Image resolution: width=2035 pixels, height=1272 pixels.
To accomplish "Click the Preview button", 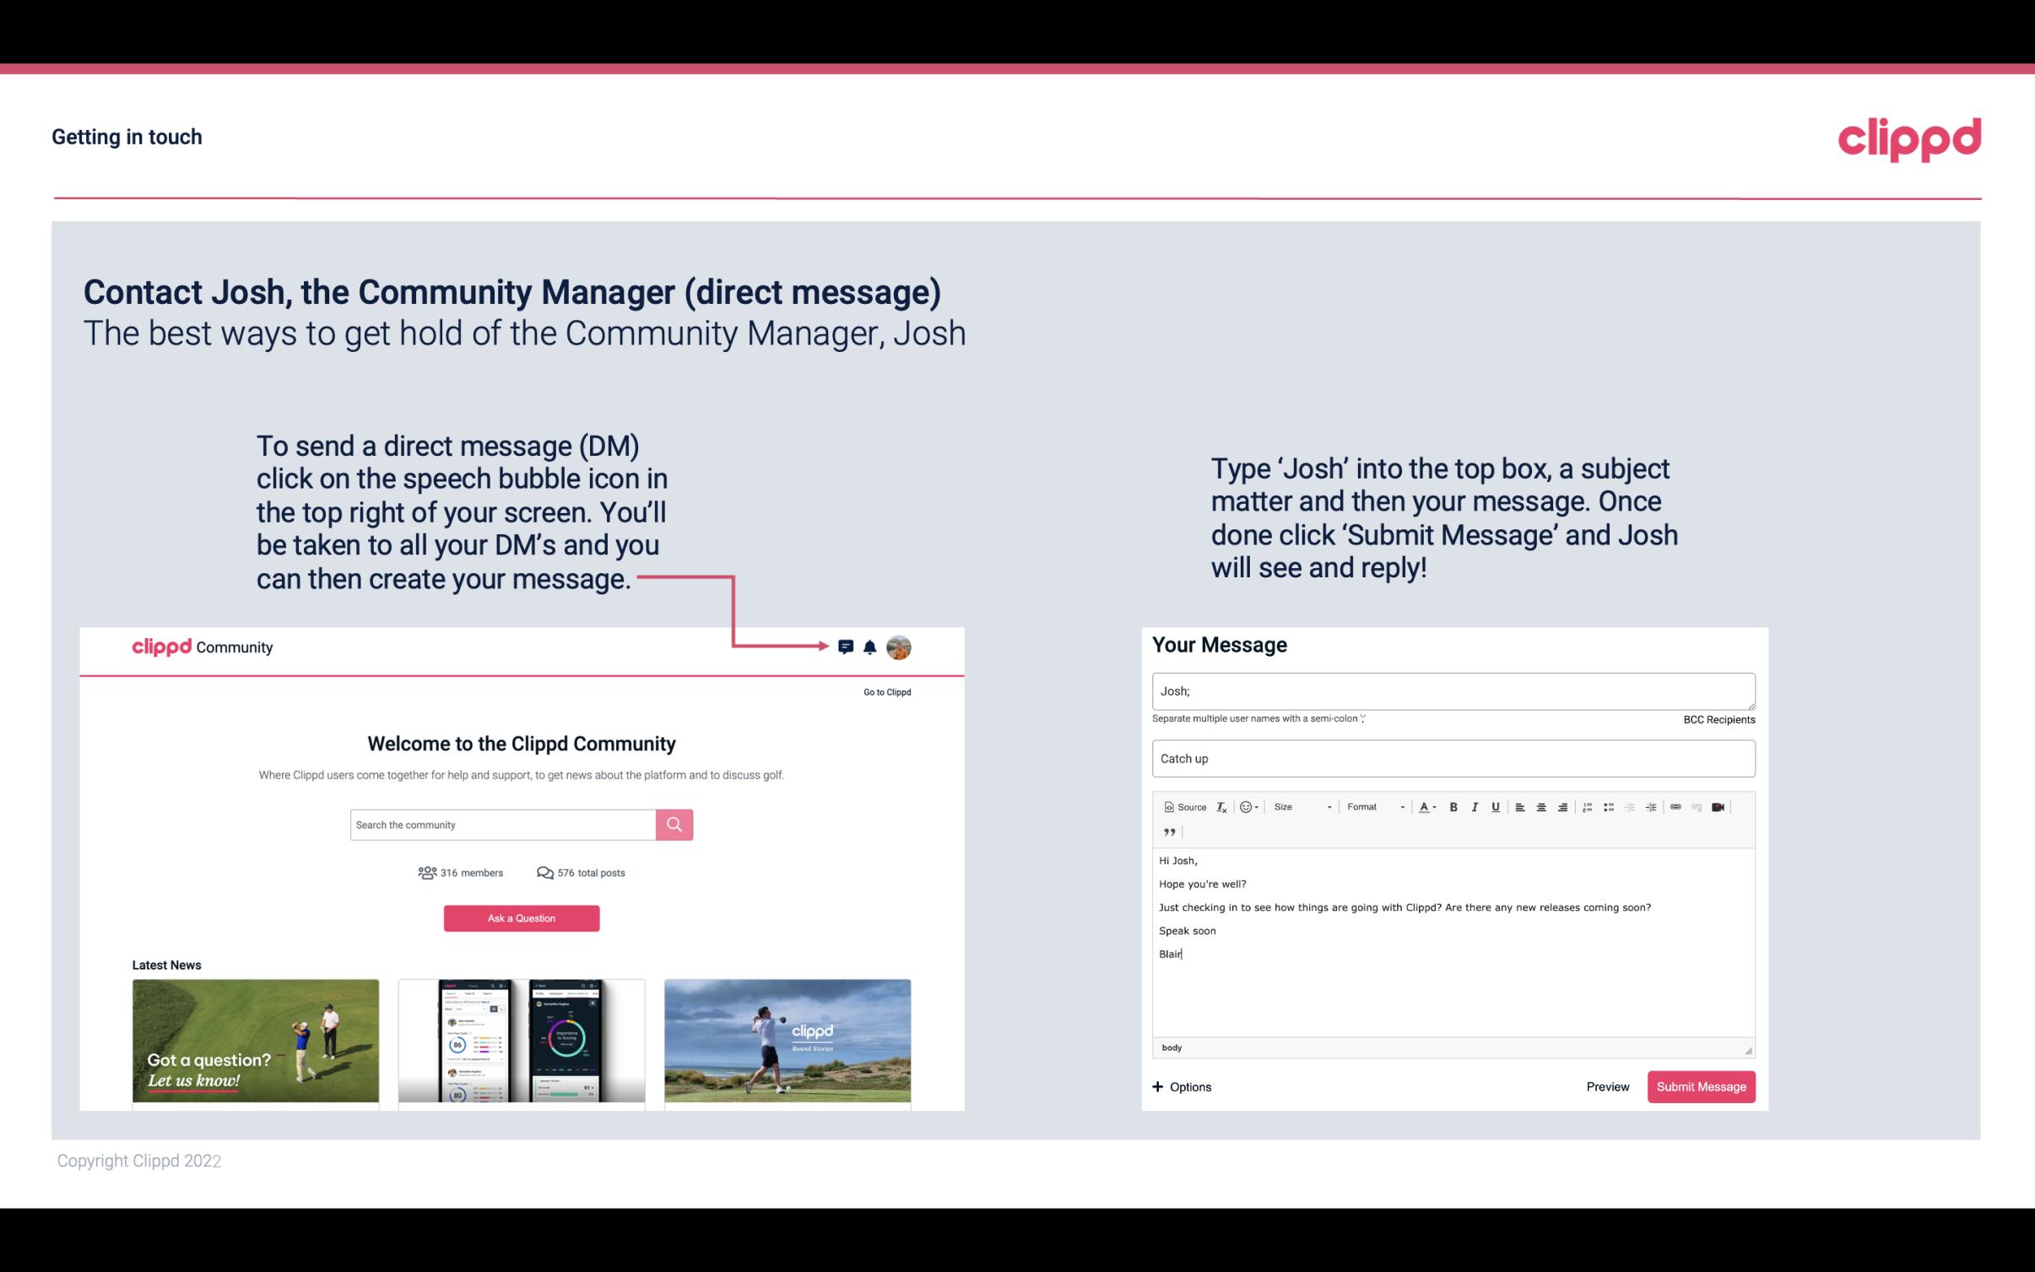I will pyautogui.click(x=1607, y=1086).
